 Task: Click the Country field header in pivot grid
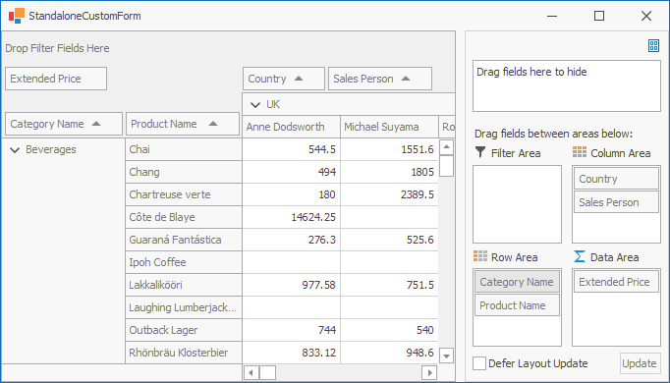point(284,79)
